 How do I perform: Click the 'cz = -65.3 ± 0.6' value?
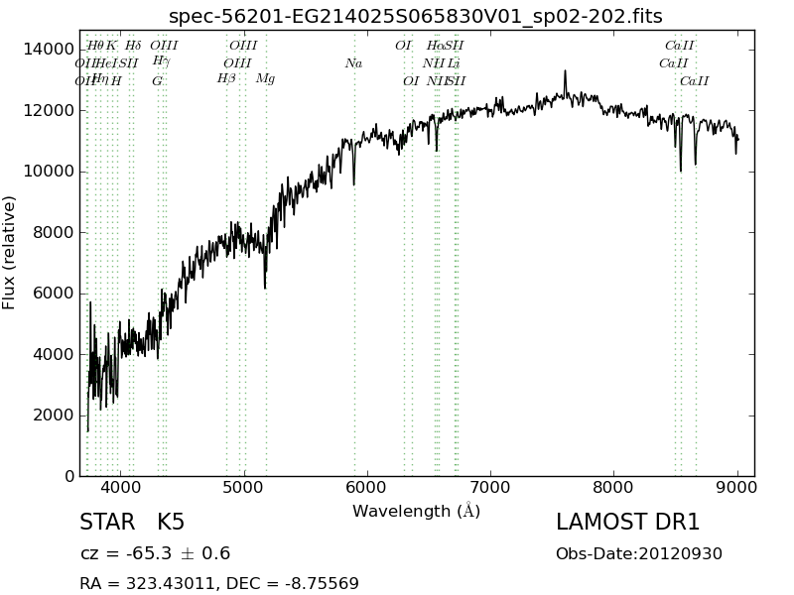(x=156, y=553)
